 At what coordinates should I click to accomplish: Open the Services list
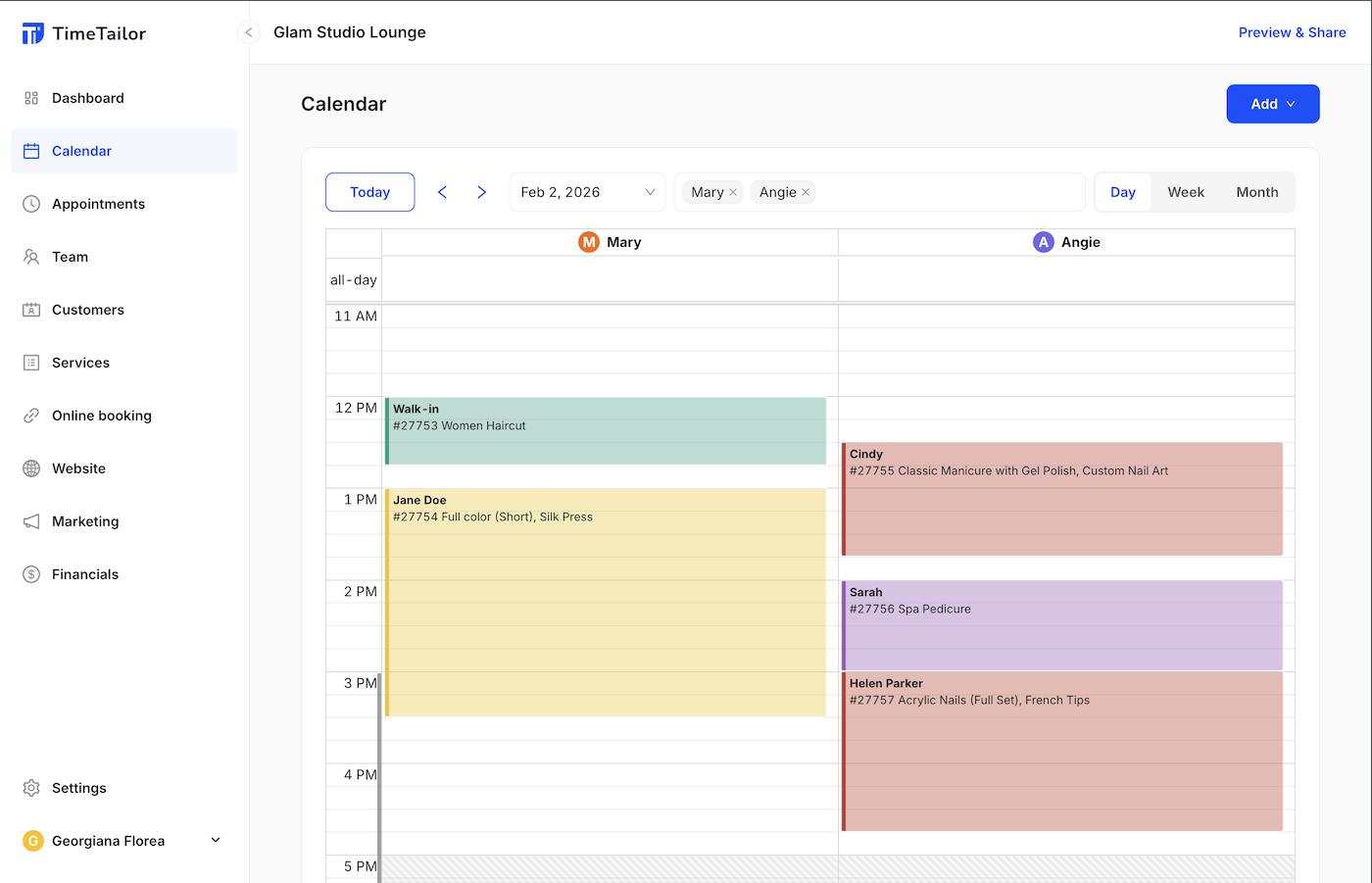tap(80, 363)
